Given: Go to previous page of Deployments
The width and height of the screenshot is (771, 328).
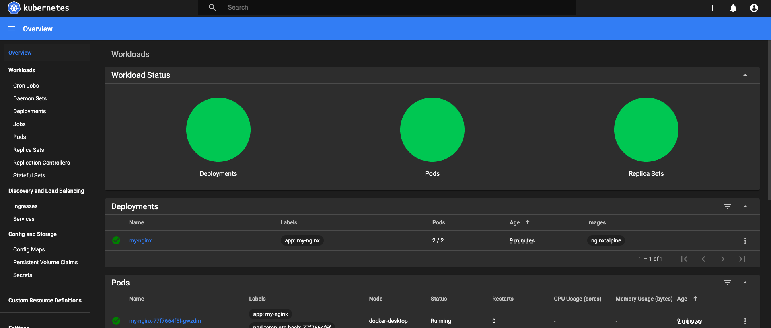Looking at the screenshot, I should tap(703, 259).
